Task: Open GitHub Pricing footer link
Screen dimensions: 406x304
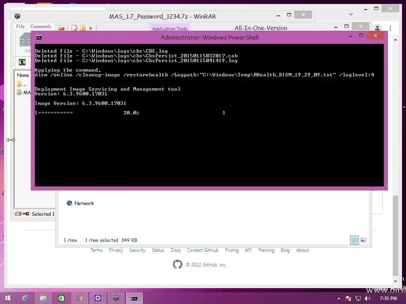Action: 232,250
